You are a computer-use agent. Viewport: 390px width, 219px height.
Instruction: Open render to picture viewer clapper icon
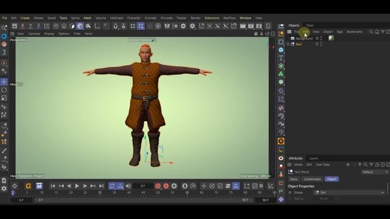pos(251,26)
